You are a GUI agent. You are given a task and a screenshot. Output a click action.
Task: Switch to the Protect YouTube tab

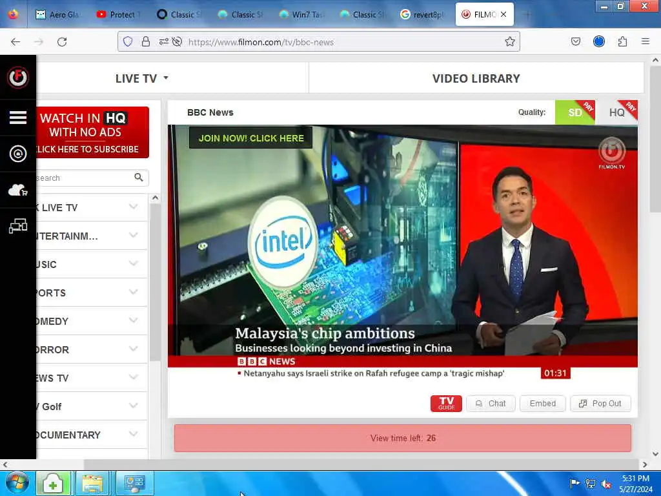(x=118, y=14)
